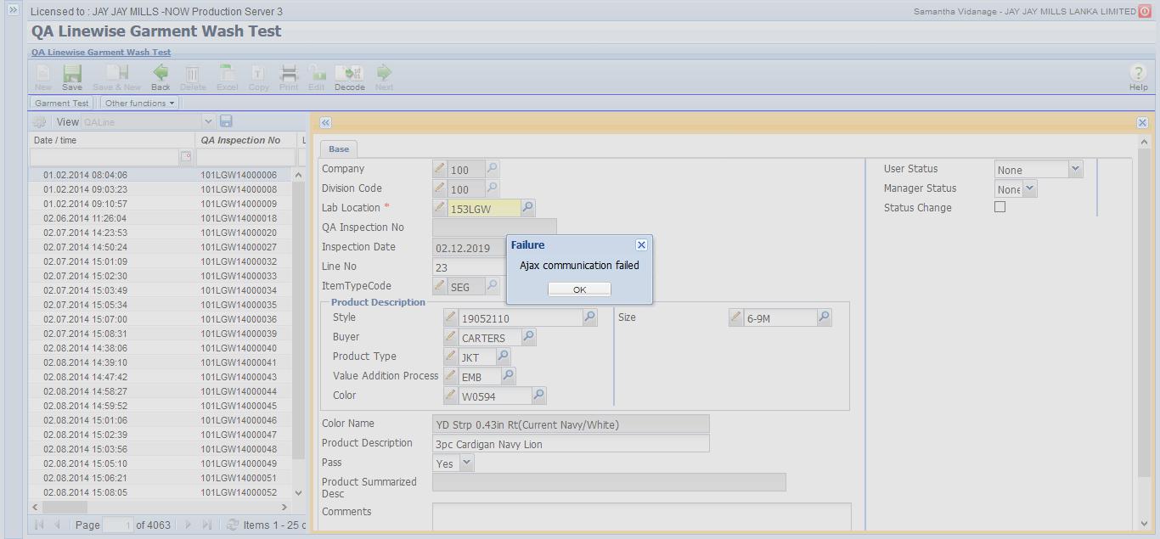Click the Comments text field

pos(641,516)
